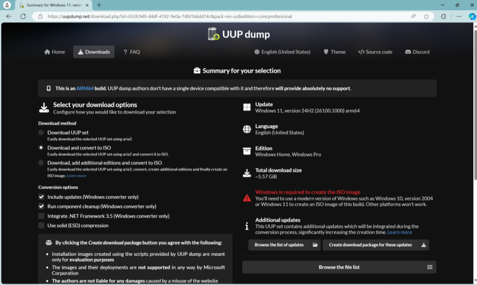The height and width of the screenshot is (285, 477).
Task: Open Read aloud icon in address bar
Action: tap(413, 17)
